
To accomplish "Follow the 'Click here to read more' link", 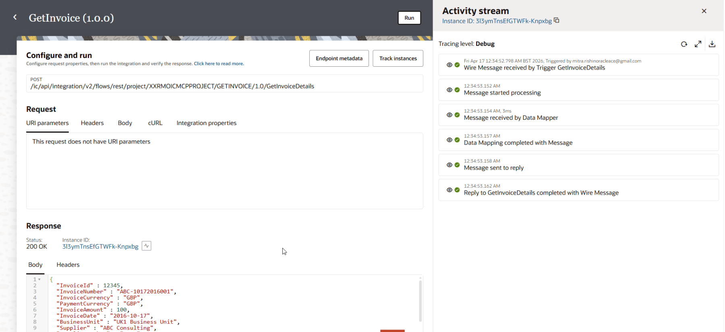I will tap(219, 64).
